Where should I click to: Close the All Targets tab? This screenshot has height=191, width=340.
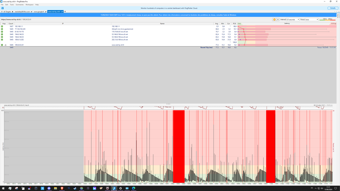point(12,12)
